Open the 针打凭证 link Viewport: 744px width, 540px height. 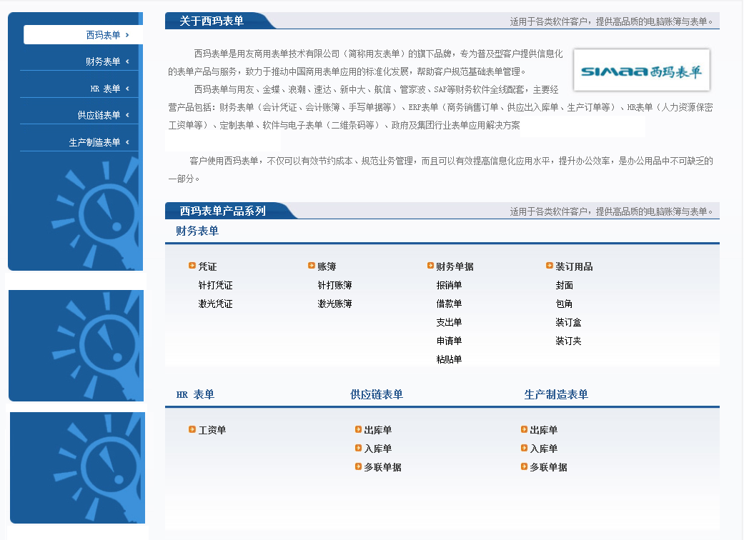[x=215, y=285]
